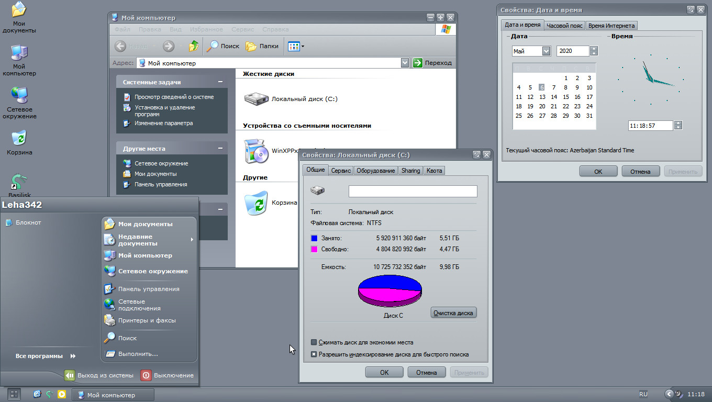
Task: Open Мой компьютер from start menu
Action: 149,255
